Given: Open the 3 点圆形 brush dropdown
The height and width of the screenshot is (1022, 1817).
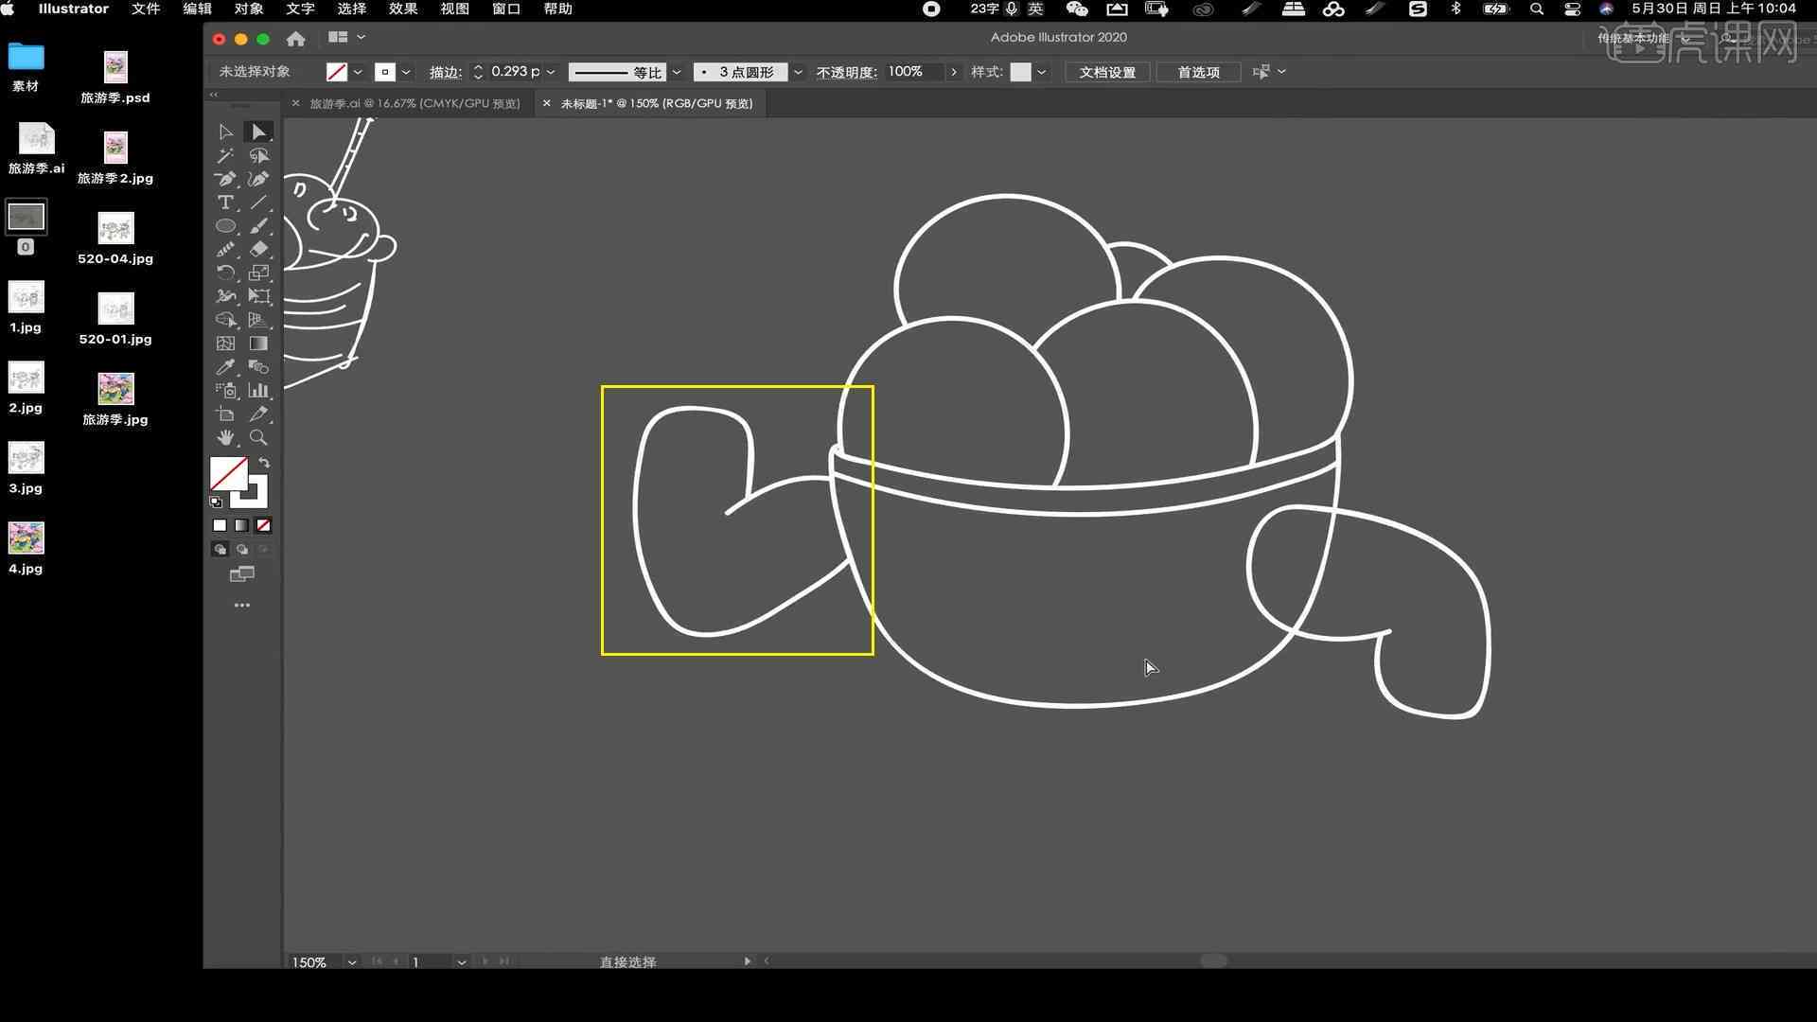Looking at the screenshot, I should click(x=798, y=72).
